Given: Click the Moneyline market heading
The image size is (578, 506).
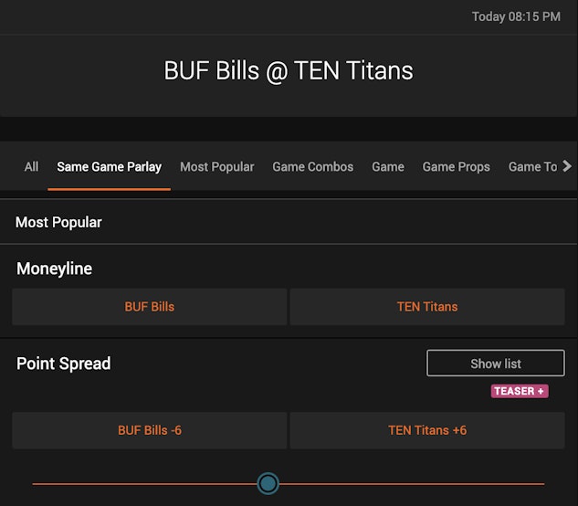Looking at the screenshot, I should 54,269.
